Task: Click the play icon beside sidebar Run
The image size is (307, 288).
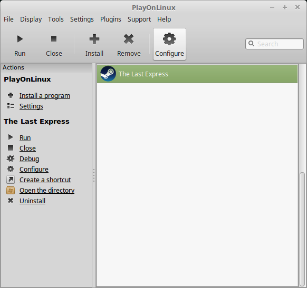Action: click(11, 137)
